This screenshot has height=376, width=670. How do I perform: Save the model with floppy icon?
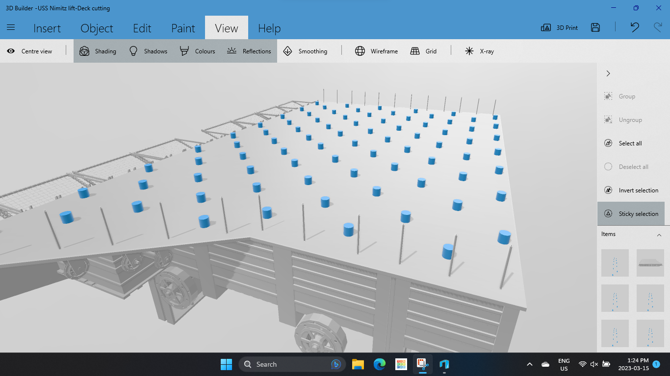click(595, 27)
